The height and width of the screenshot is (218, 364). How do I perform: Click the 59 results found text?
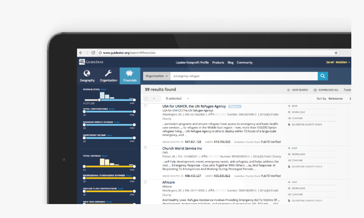tap(160, 90)
